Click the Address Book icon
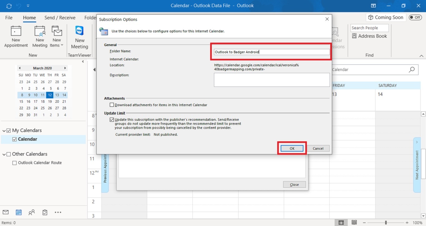426x226 pixels. click(354, 36)
